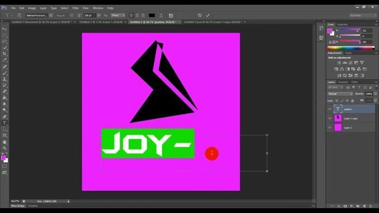379x213 pixels.
Task: Select the Pen tool
Action: pyautogui.click(x=4, y=117)
